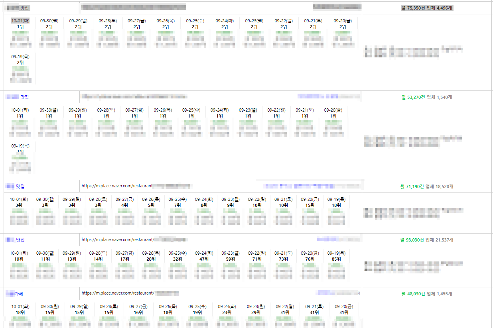Click the 09-19(목) cell showing 18위

336,202
